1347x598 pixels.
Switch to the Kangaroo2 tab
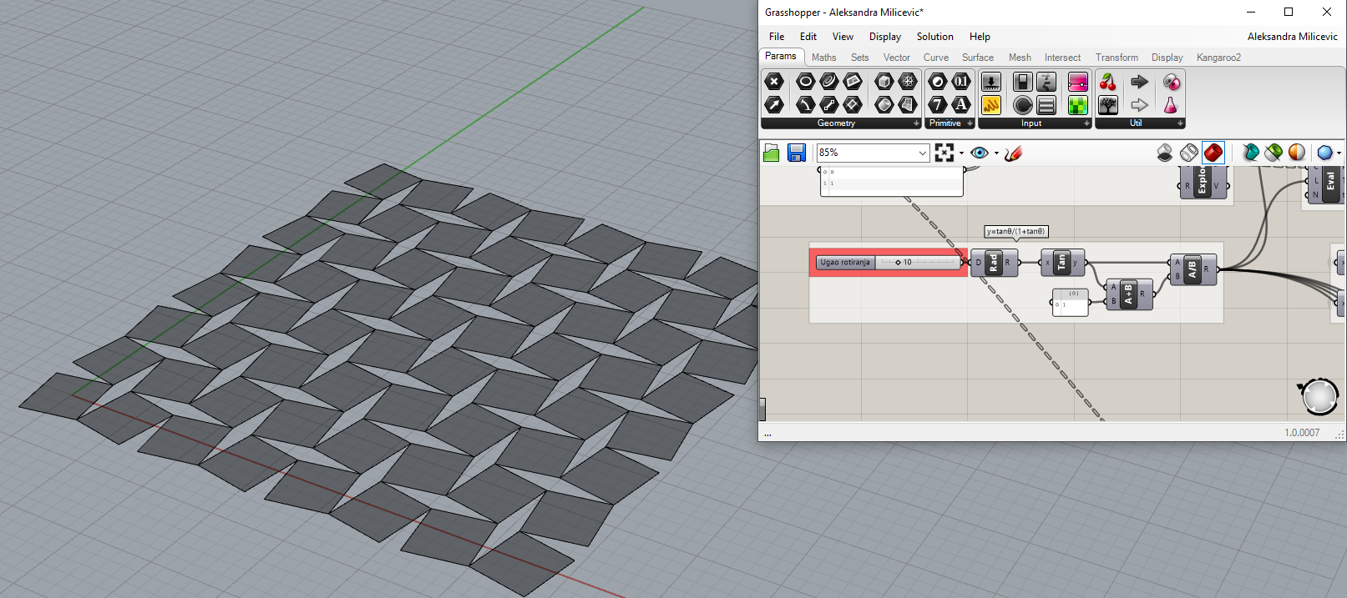point(1218,58)
